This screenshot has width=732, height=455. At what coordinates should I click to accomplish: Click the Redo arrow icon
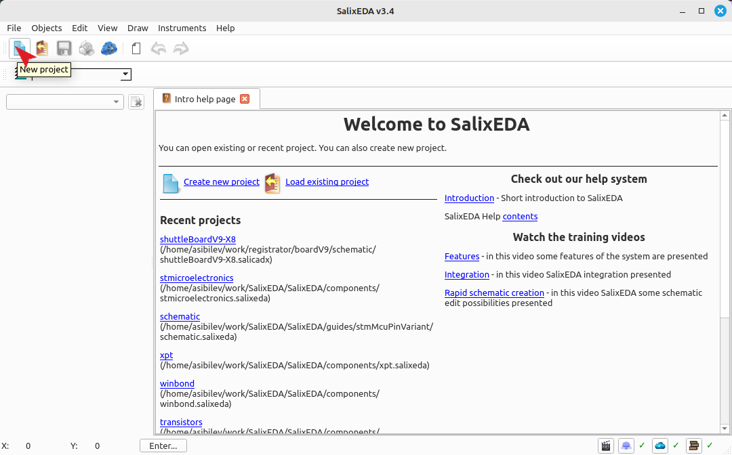(181, 49)
